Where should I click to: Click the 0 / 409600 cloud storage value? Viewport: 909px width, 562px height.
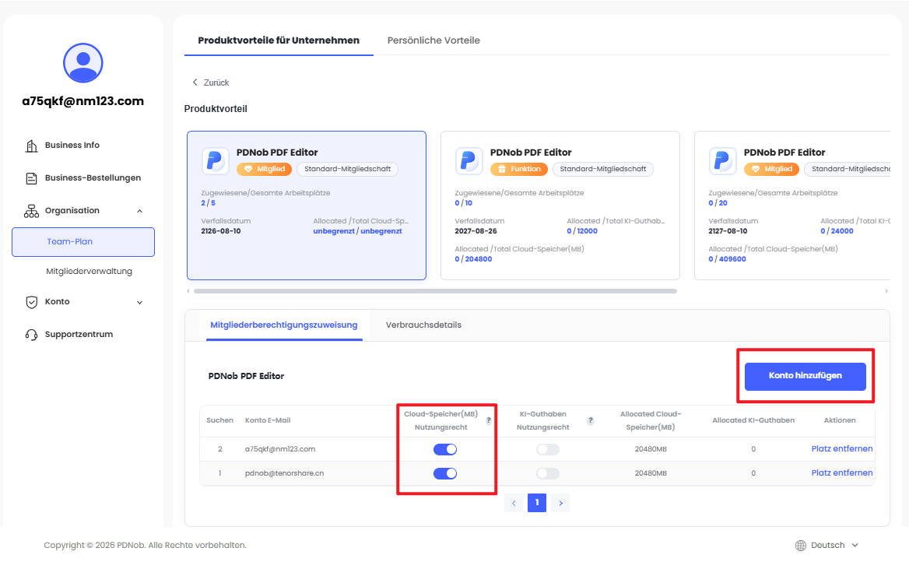tap(727, 259)
